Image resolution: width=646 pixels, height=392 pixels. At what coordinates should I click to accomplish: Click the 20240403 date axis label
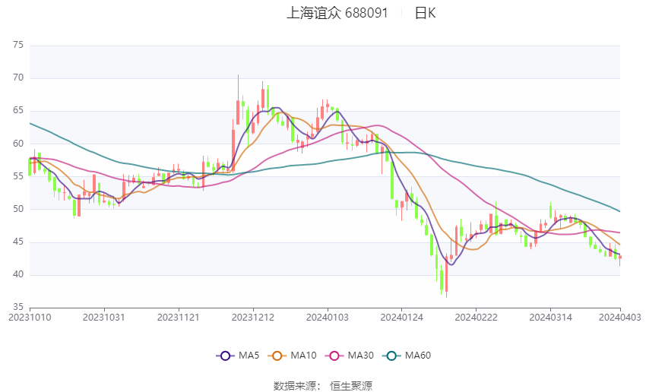pos(619,318)
